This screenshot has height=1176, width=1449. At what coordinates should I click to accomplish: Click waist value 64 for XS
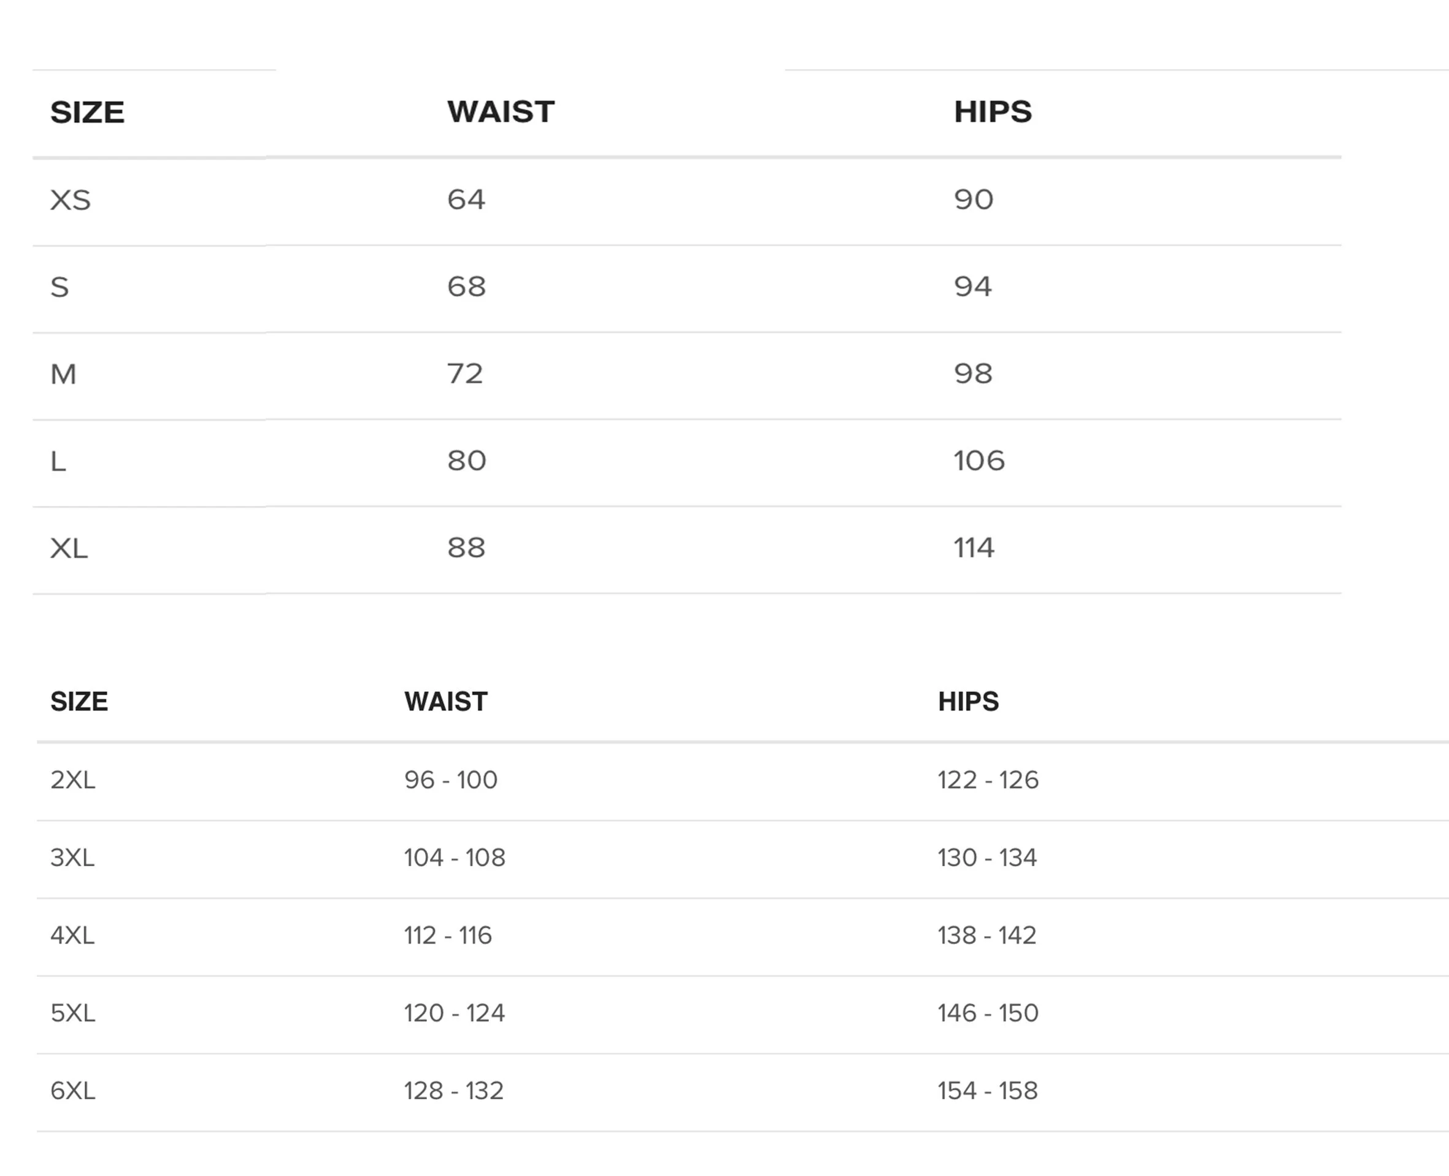466,199
